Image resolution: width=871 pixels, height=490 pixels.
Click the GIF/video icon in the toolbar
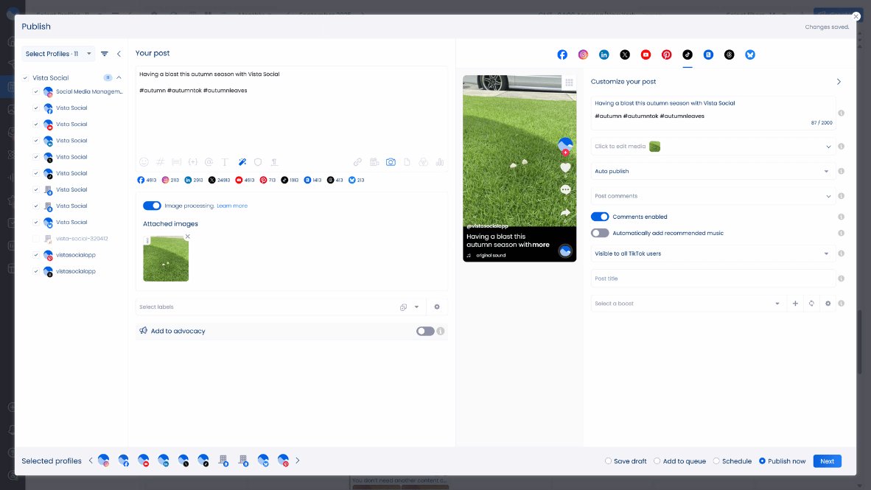(x=374, y=161)
